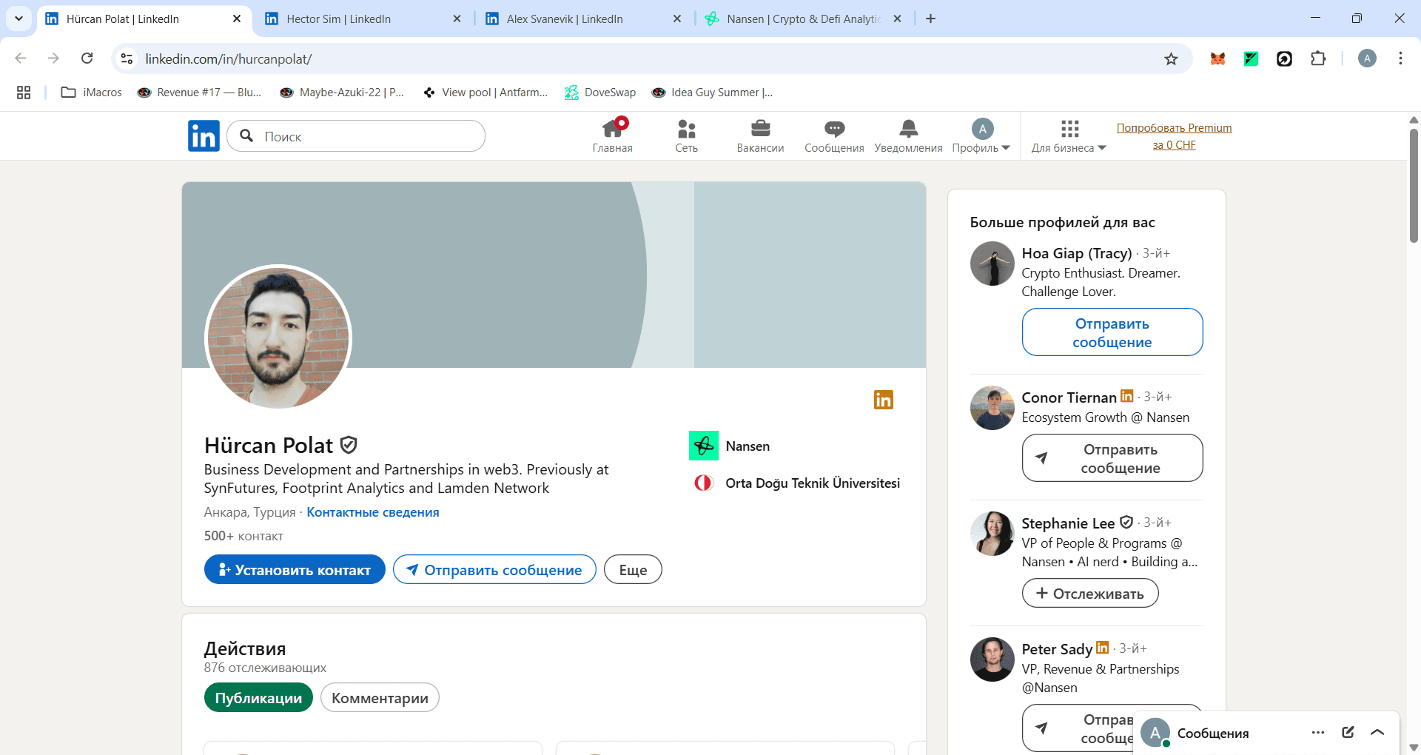The image size is (1421, 755).
Task: Open the Chrome profile avatar
Action: 1367,58
